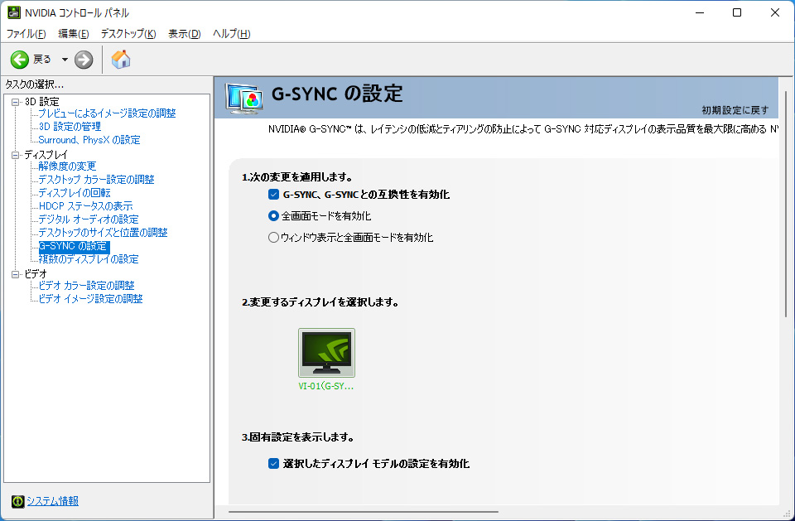795x521 pixels.
Task: Click the vertical scrollbar of settings pane
Action: click(x=786, y=203)
